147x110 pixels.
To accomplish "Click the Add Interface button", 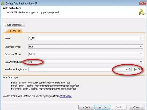I will pos(14,25).
